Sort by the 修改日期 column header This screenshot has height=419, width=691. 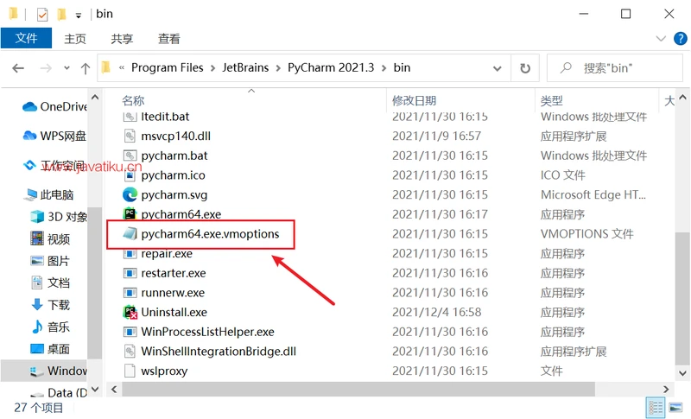click(x=415, y=101)
